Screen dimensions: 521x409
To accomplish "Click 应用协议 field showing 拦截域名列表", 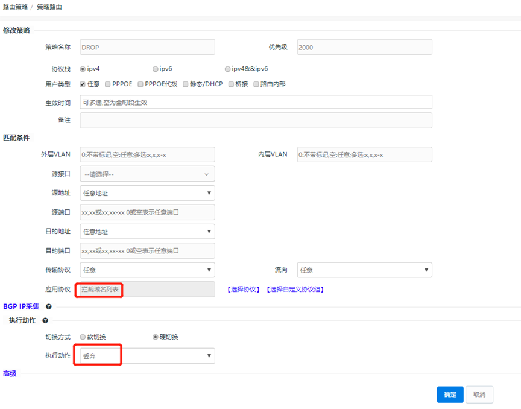I will pyautogui.click(x=148, y=290).
